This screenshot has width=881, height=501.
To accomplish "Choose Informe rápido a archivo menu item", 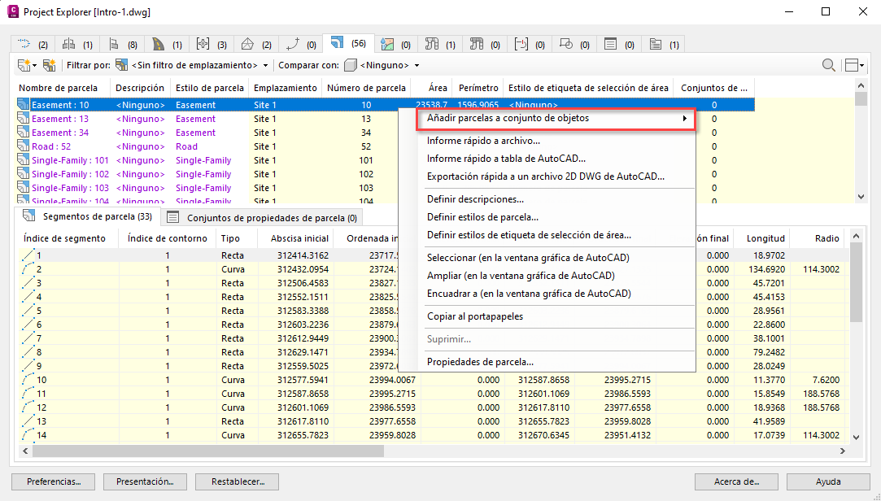I will click(483, 141).
